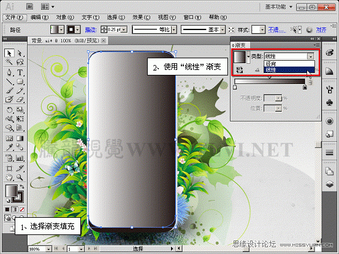Image resolution: width=339 pixels, height=254 pixels.
Task: Select the black gradient stop
Action: (305, 87)
